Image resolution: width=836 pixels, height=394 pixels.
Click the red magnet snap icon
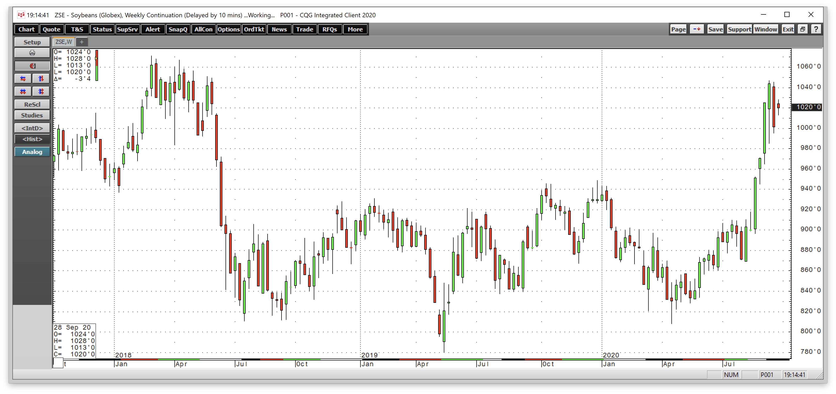pos(32,66)
